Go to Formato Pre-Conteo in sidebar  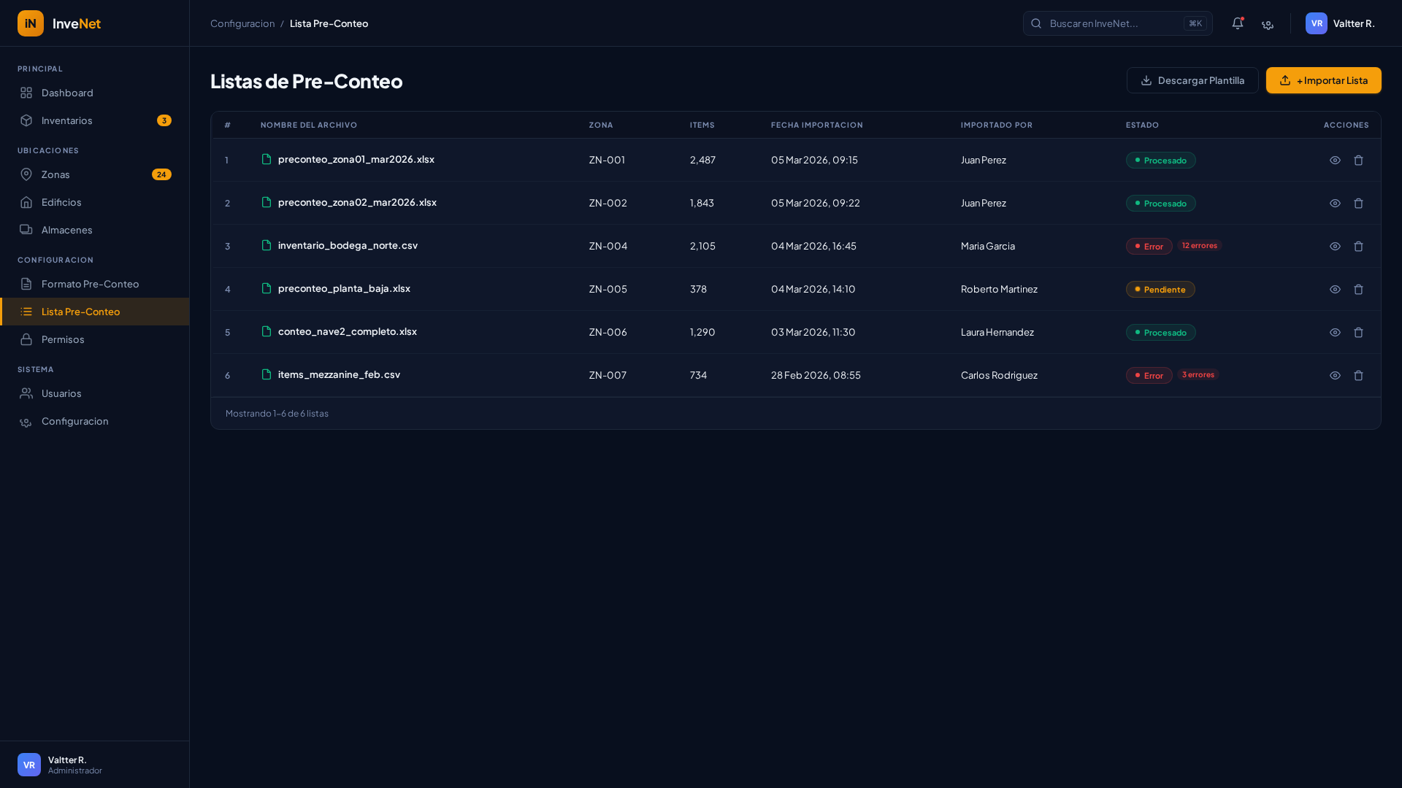[x=90, y=284]
